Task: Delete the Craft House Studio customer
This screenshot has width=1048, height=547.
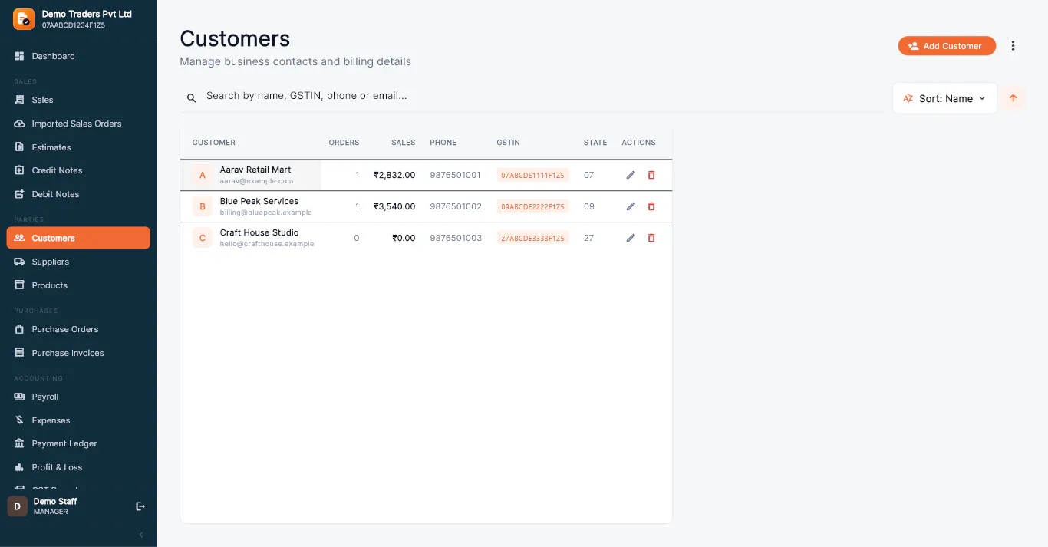Action: [651, 238]
